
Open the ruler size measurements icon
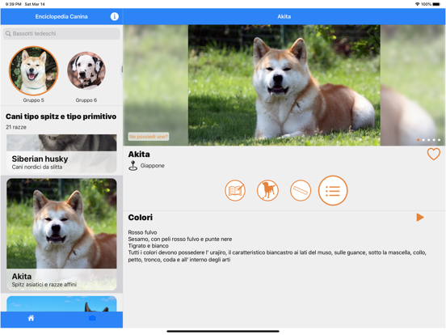point(301,190)
